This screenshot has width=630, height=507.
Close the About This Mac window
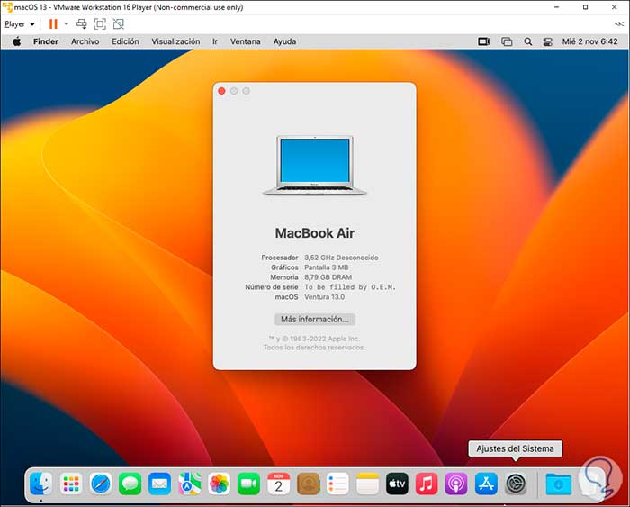point(221,91)
